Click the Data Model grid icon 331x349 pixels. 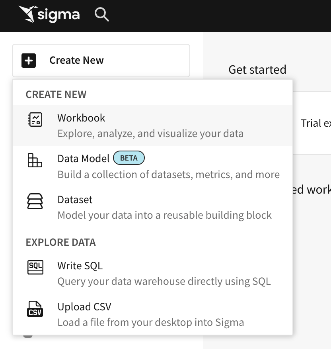(35, 160)
